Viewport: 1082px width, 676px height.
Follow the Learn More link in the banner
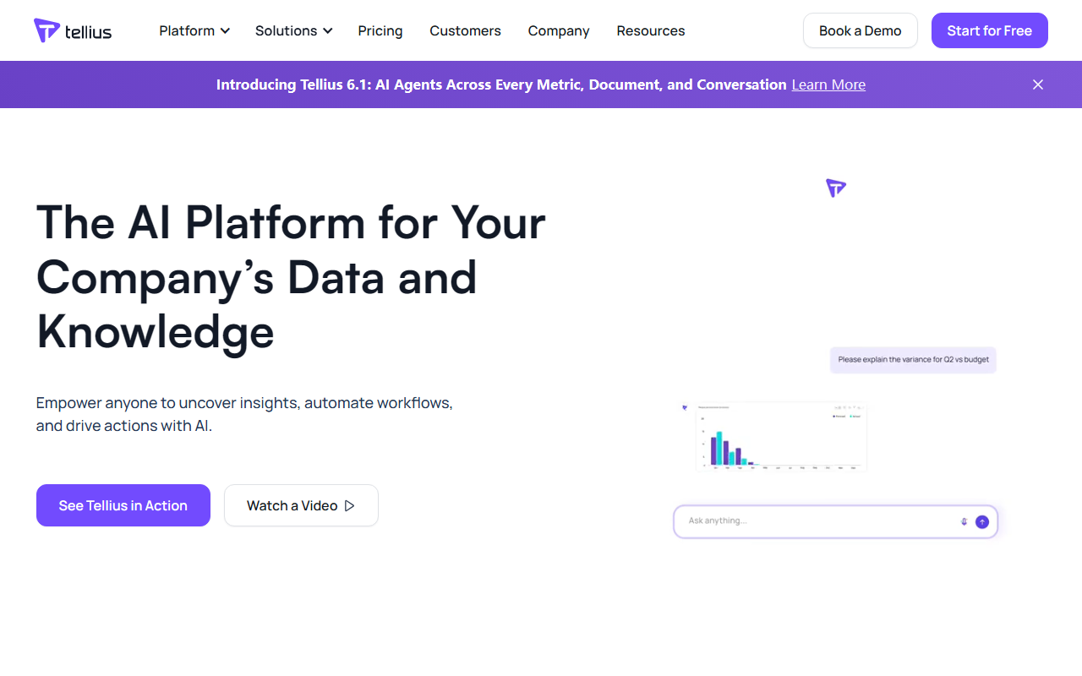coord(828,84)
